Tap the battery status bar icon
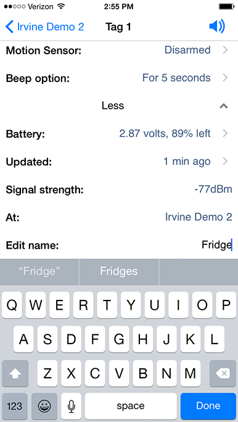The width and height of the screenshot is (238, 422). coord(226,6)
